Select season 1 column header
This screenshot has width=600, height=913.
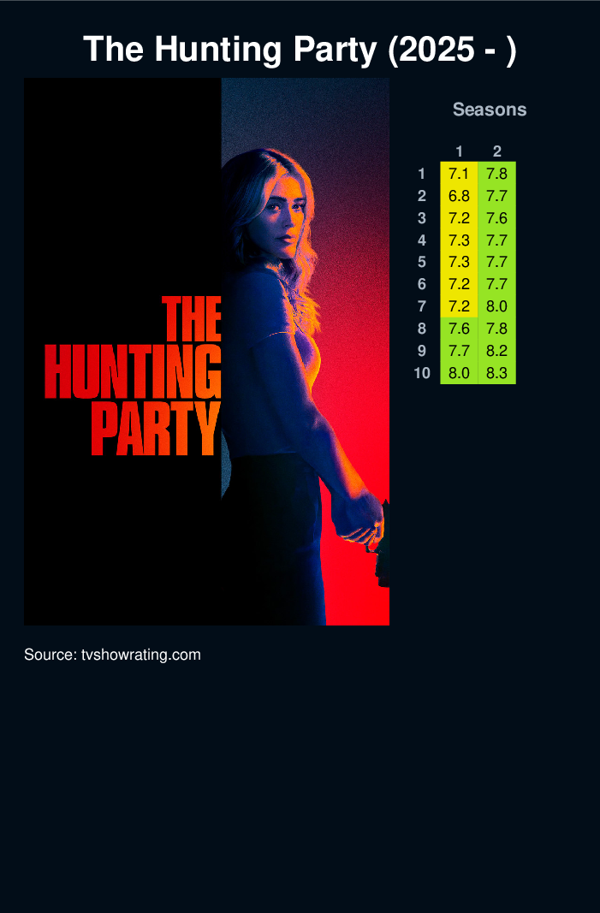[x=459, y=151]
